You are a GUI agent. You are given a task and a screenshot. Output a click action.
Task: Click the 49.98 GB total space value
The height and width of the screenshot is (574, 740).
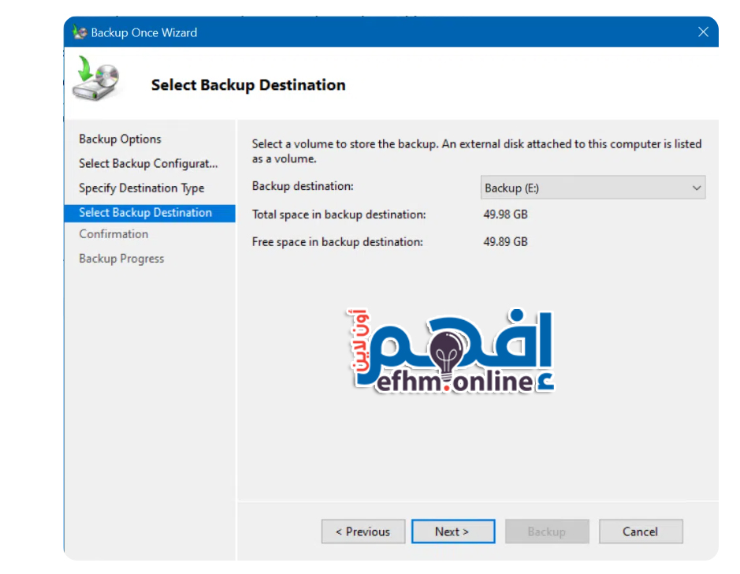point(505,214)
